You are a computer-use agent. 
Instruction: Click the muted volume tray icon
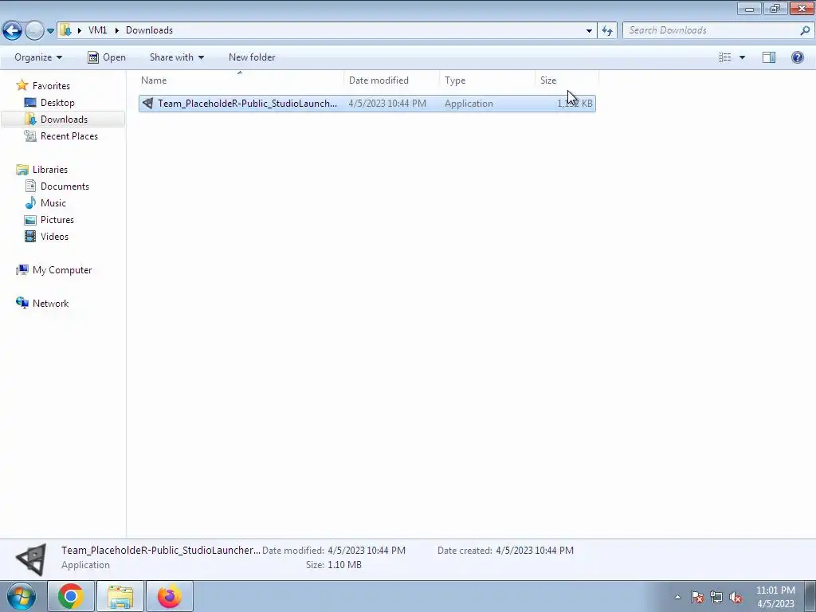(x=736, y=597)
